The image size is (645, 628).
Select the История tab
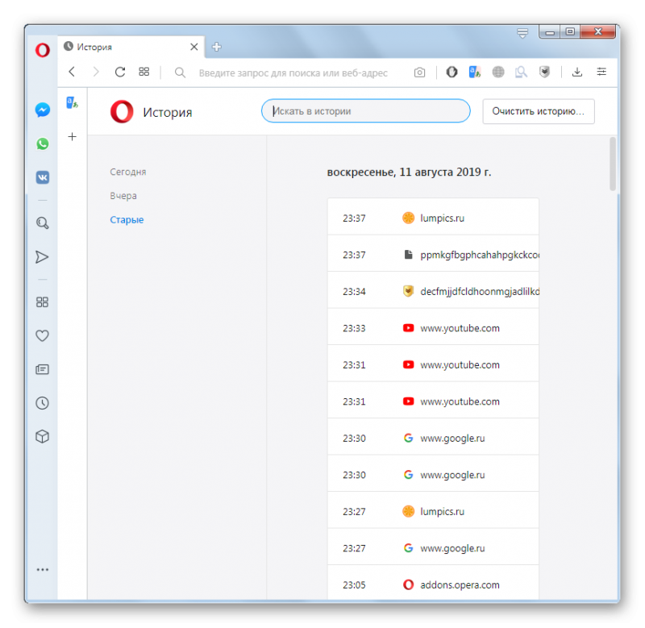click(131, 47)
